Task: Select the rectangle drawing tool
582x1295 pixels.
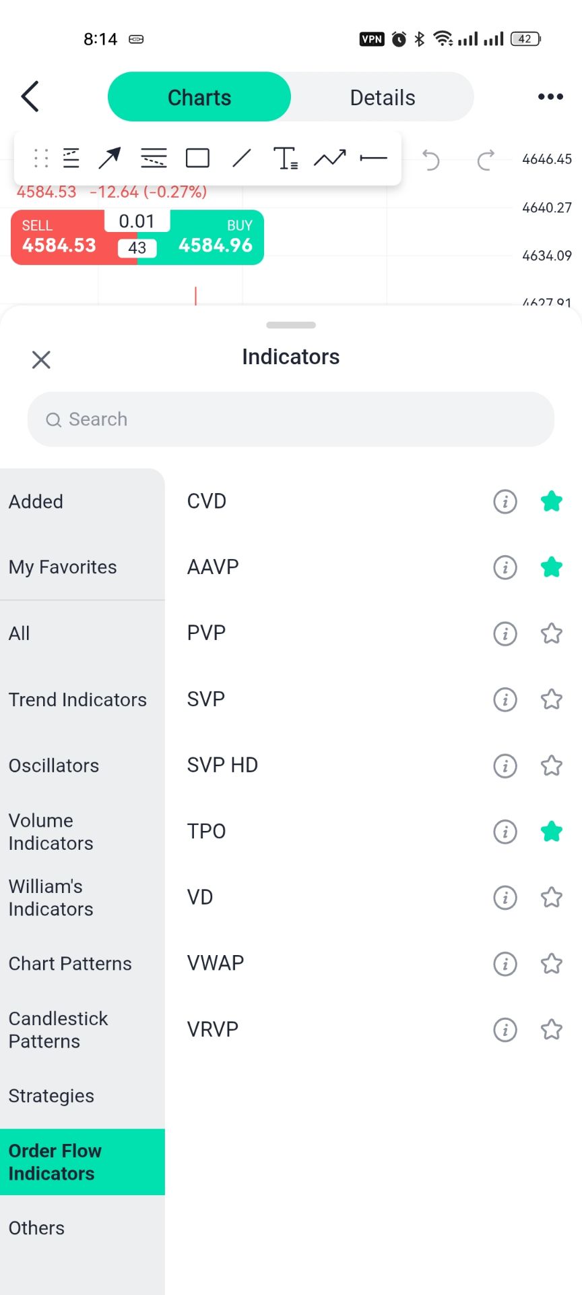Action: (x=197, y=159)
